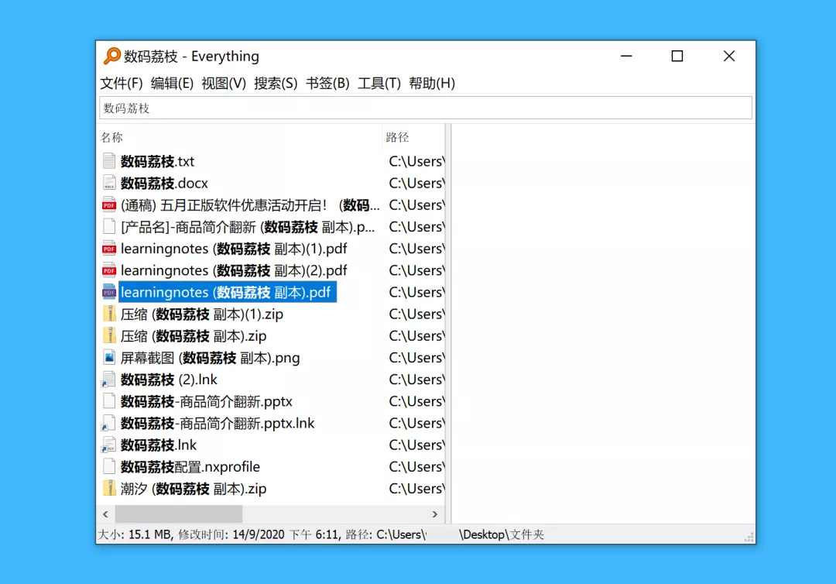Click the blank file icon of [产品名]-商品简介翻新
The image size is (836, 584).
[x=109, y=227]
